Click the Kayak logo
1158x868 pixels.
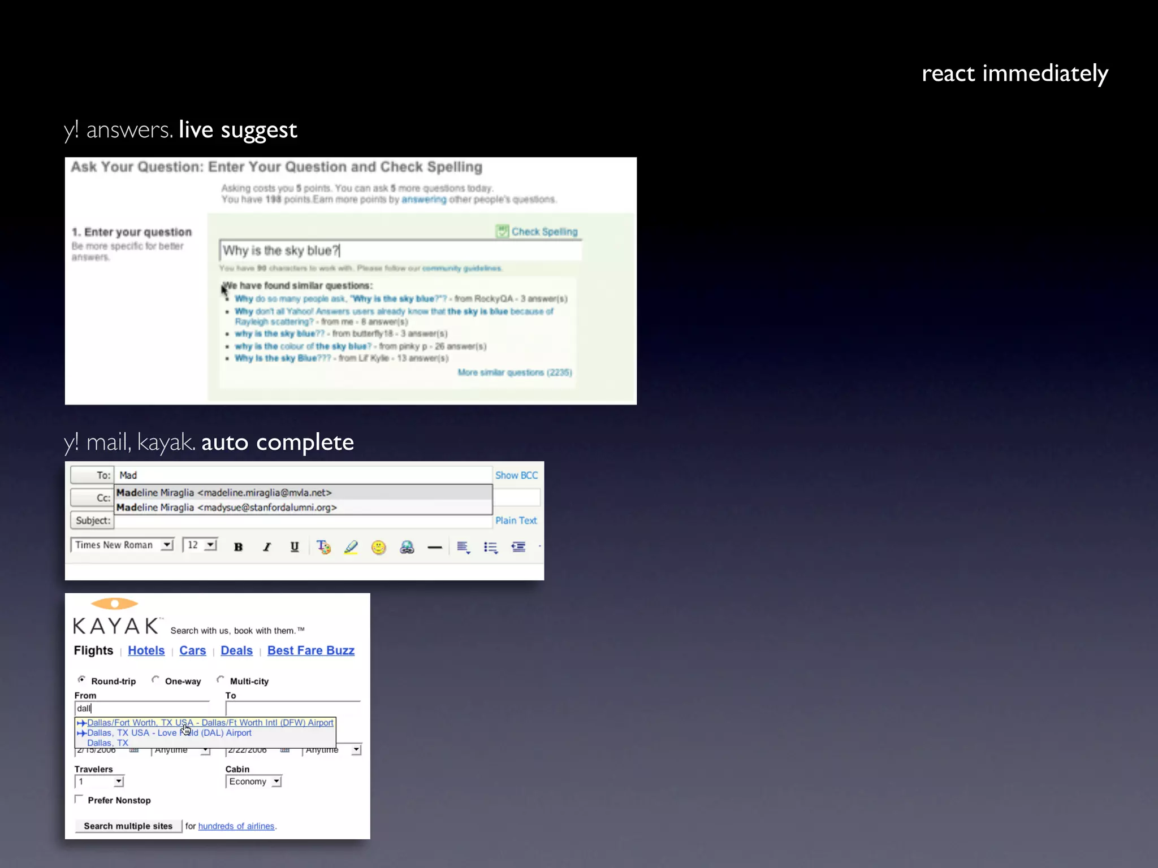pos(118,617)
